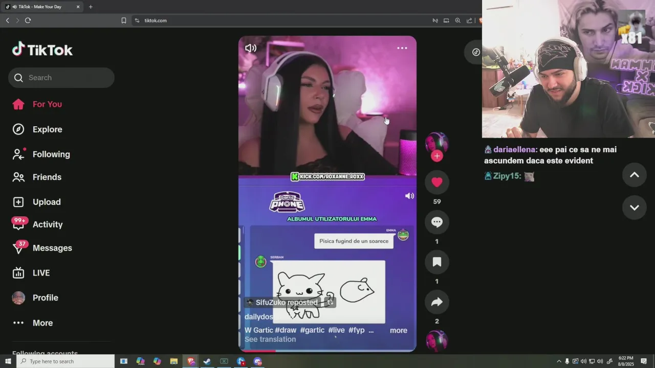Click the TikTok coin icon near the webcam overlay
Viewport: 655px width, 368px height.
tap(476, 52)
